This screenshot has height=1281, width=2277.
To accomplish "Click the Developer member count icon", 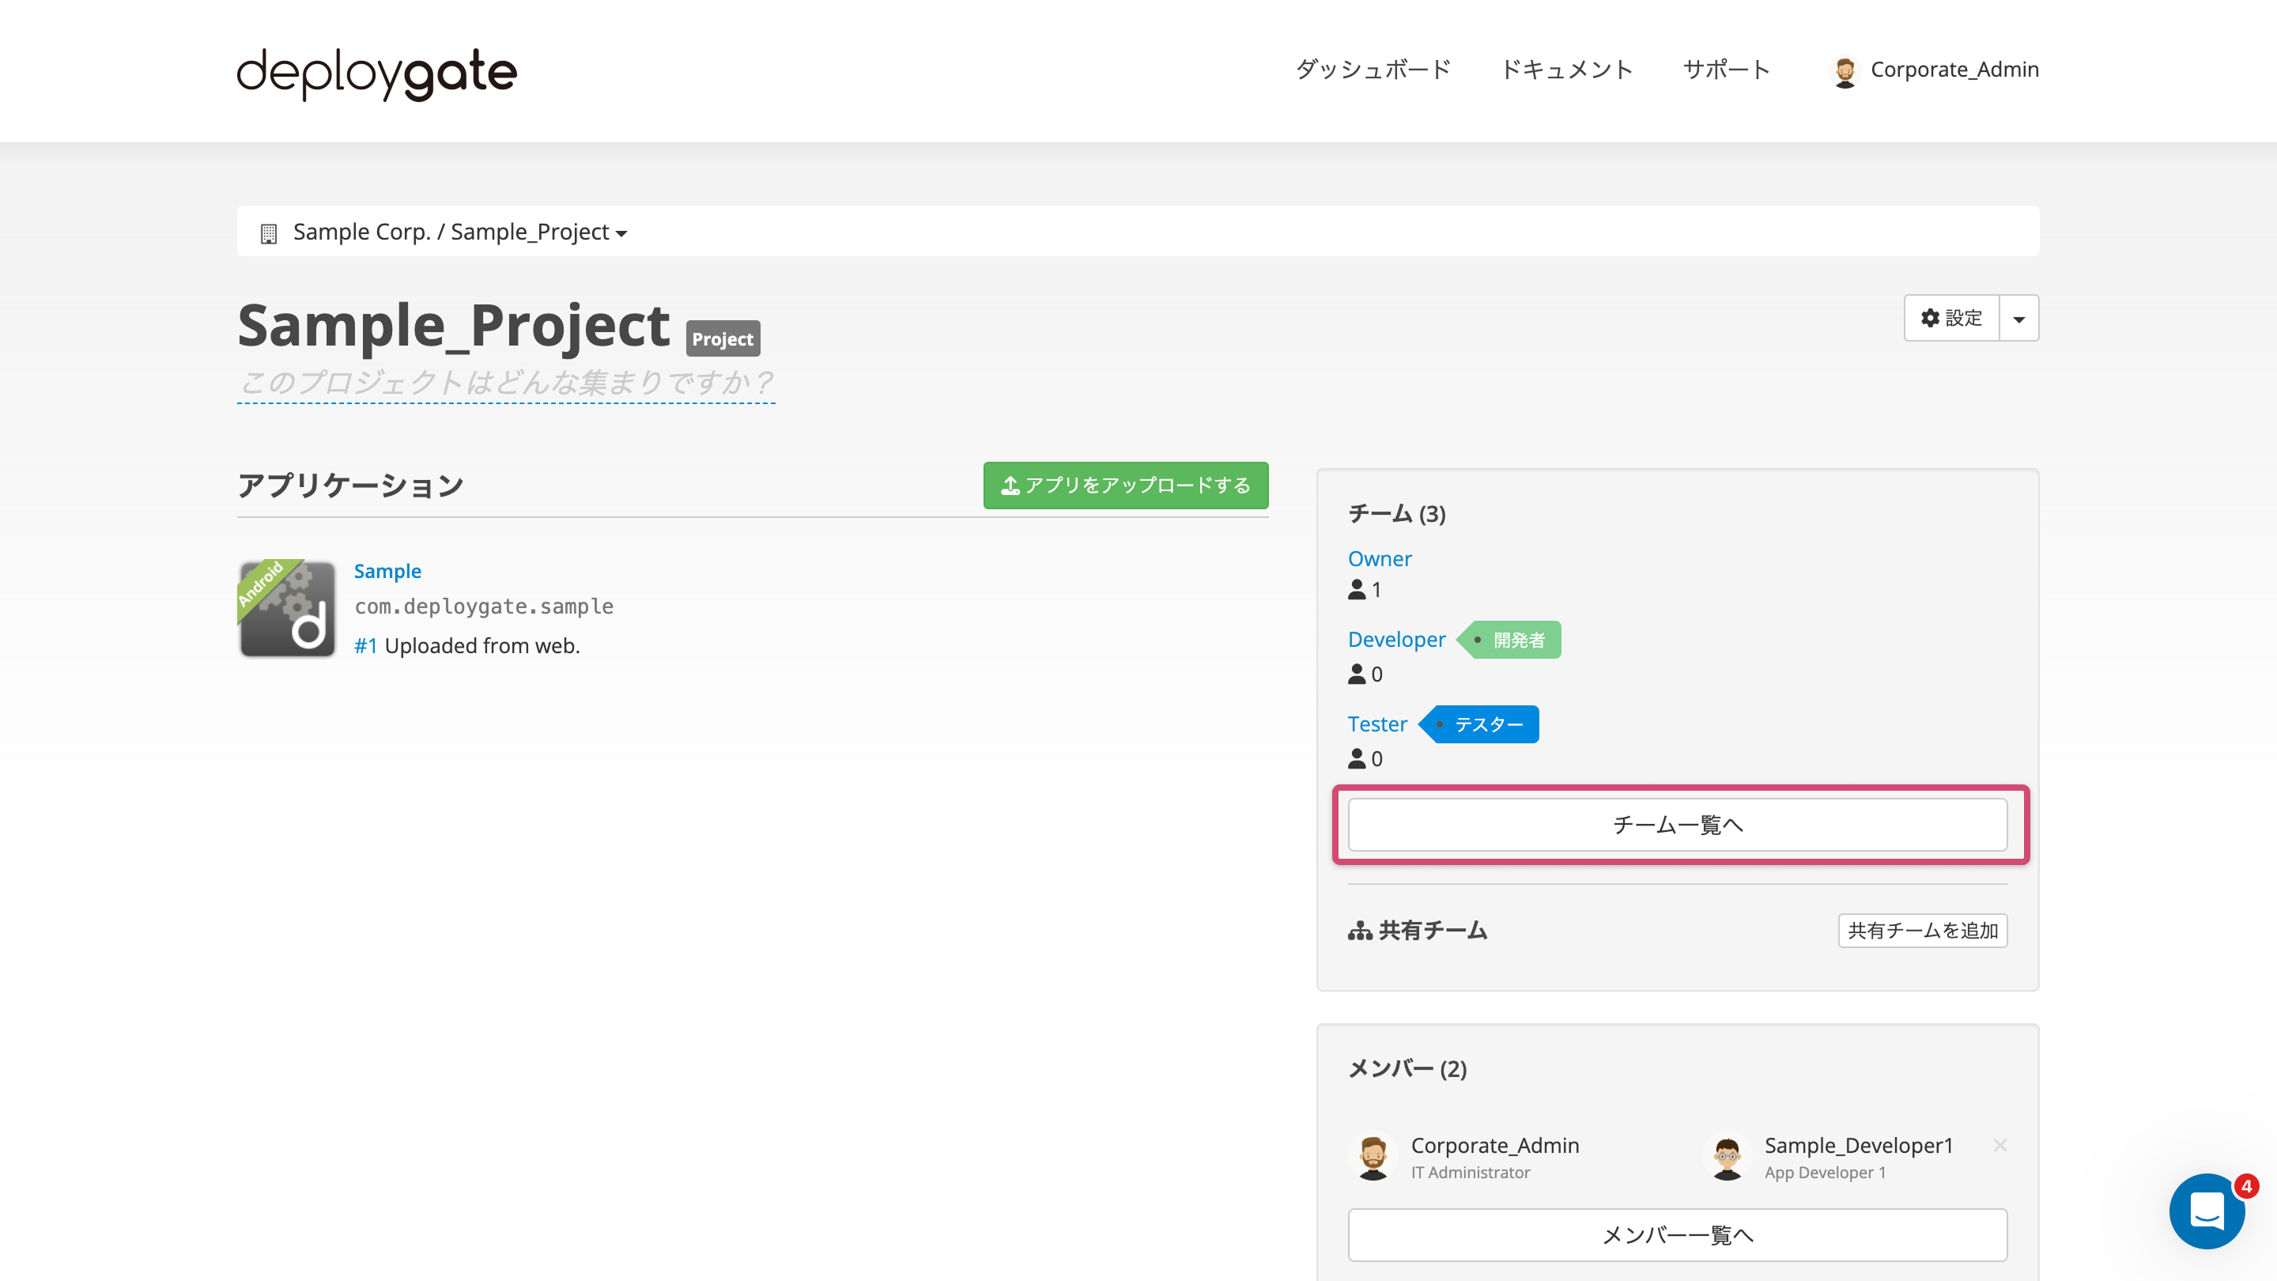I will click(x=1357, y=675).
